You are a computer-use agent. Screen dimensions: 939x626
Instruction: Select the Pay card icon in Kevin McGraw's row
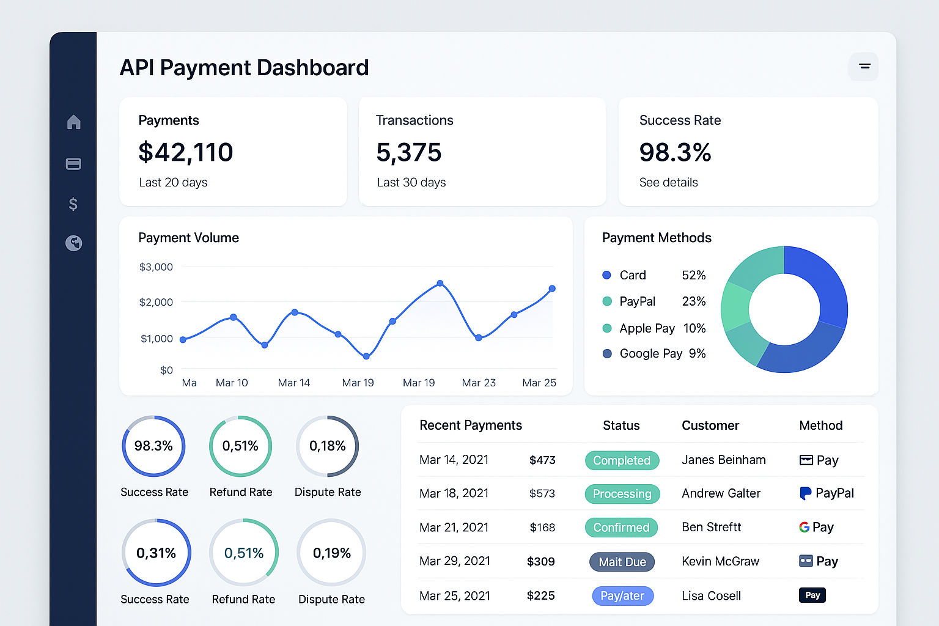pyautogui.click(x=806, y=561)
